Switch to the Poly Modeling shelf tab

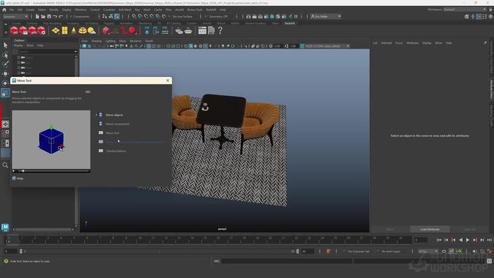[52, 24]
